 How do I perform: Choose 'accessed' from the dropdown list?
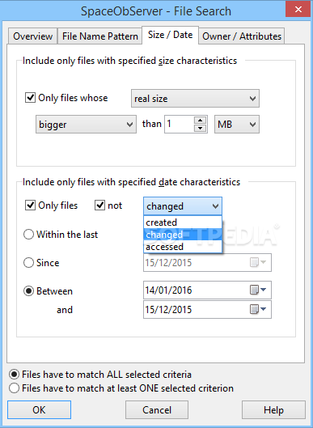[183, 247]
